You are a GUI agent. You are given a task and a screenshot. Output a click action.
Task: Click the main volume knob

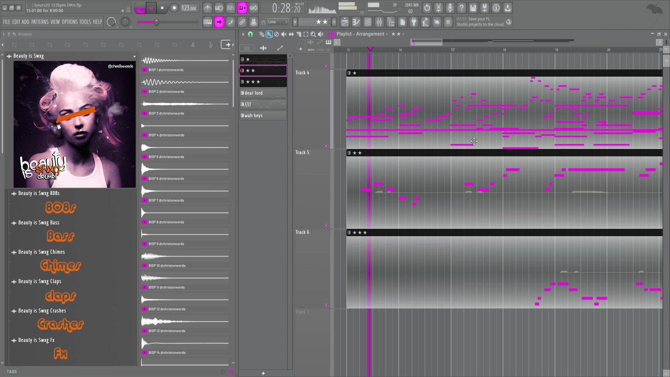(x=111, y=22)
